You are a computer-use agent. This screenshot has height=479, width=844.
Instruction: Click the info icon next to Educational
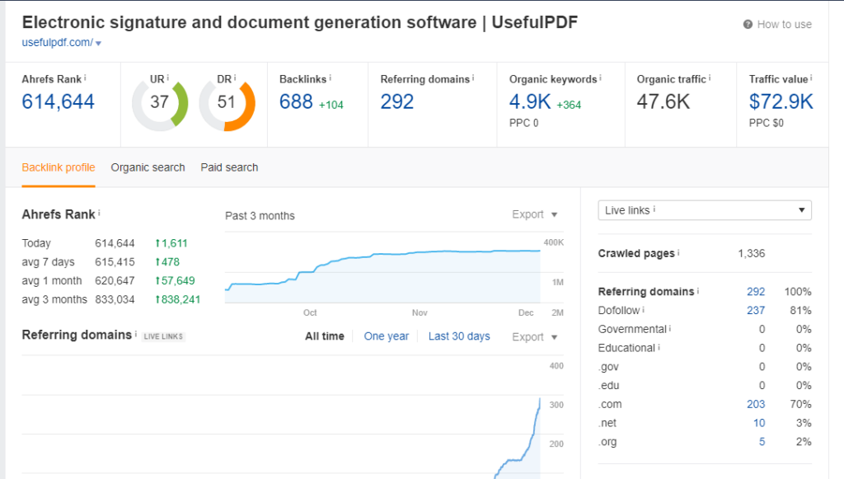(659, 347)
